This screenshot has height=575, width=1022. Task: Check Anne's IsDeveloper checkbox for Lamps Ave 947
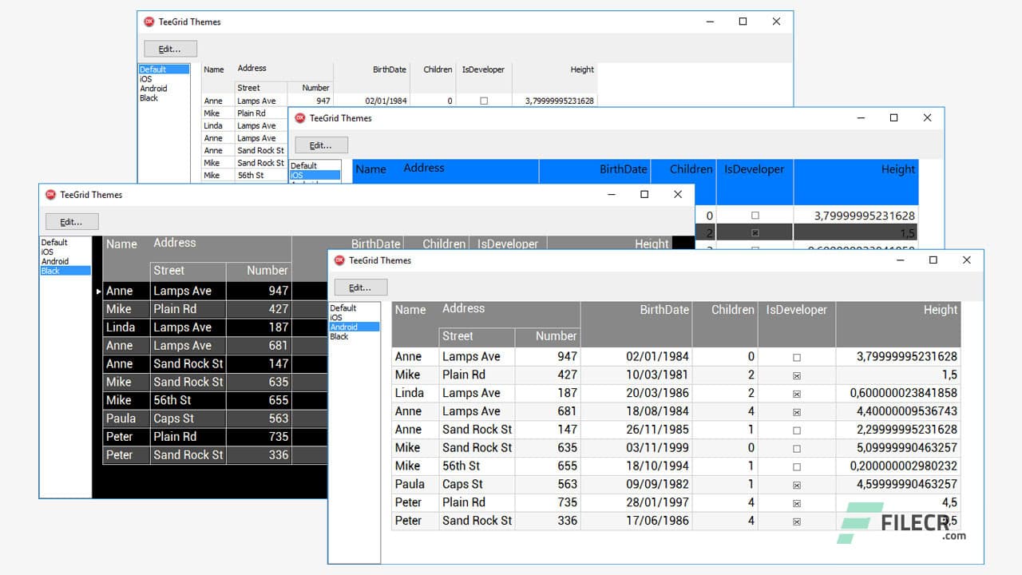[x=797, y=356]
